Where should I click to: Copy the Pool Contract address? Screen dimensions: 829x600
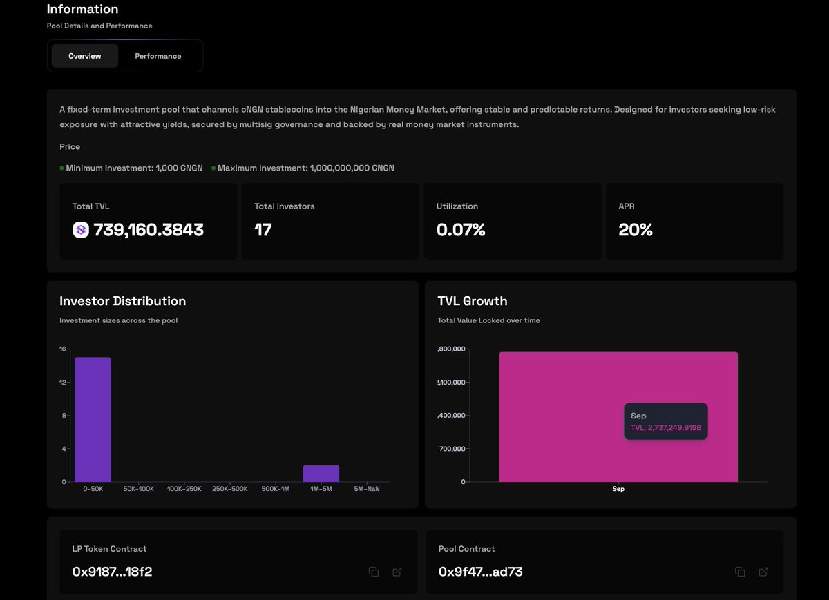(x=740, y=572)
